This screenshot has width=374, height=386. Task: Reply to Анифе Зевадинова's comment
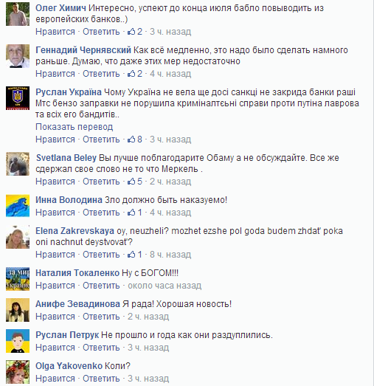(x=101, y=317)
